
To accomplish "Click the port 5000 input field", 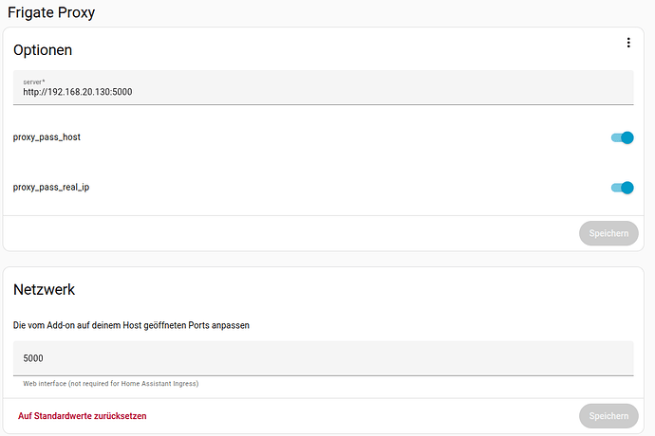I will coord(323,358).
